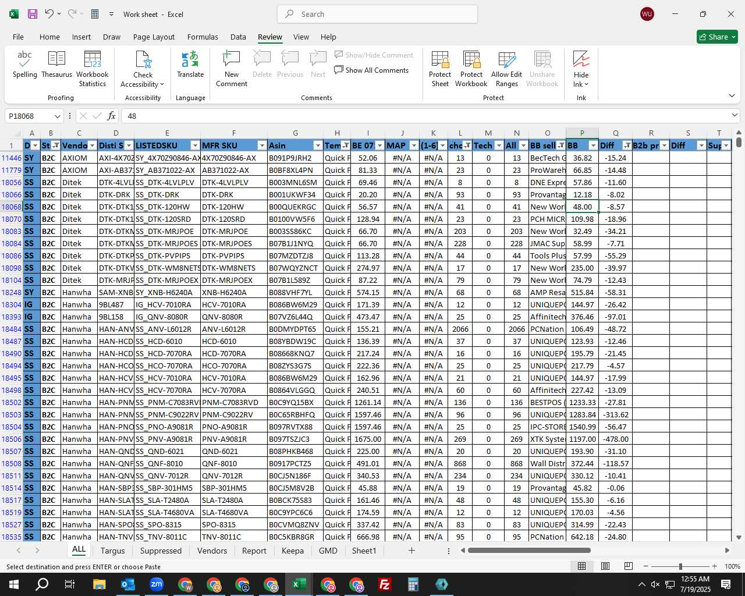Open FileZilla from taskbar
This screenshot has height=596, width=745.
coord(384,584)
